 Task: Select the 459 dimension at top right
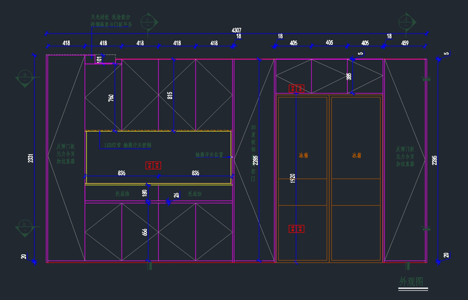tap(405, 43)
